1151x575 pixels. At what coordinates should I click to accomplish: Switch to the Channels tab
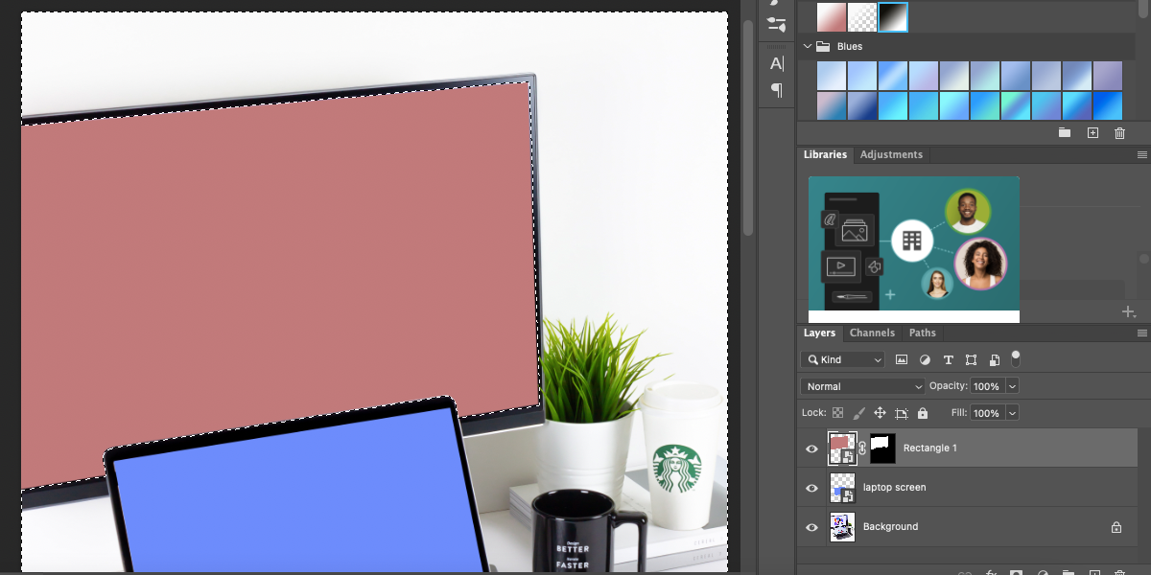(x=872, y=333)
